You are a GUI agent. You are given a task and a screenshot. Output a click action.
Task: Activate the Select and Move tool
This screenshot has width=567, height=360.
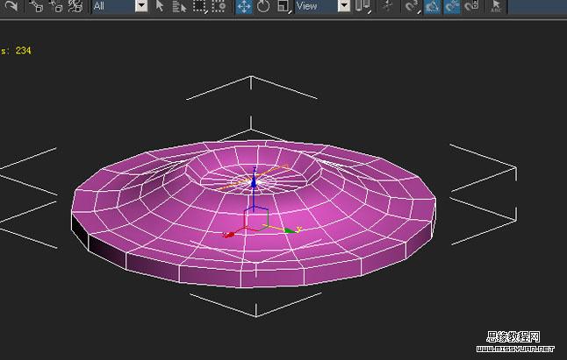coord(244,6)
